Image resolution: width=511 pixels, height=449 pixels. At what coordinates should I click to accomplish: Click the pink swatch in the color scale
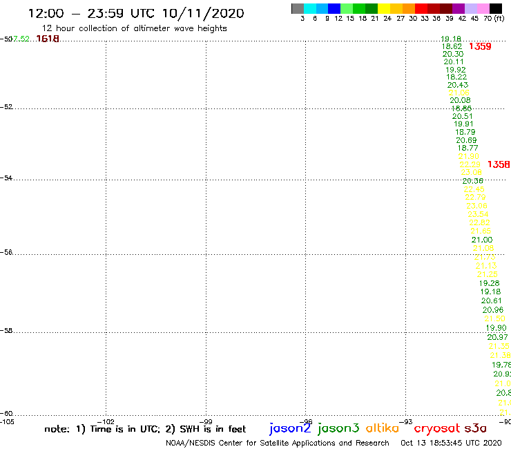click(483, 8)
